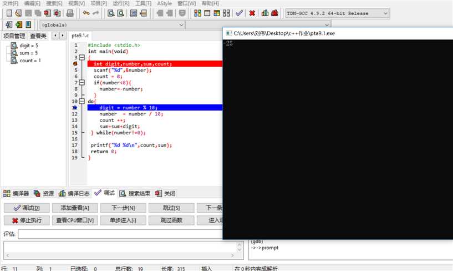Click the console window title bar icon

tap(228, 33)
